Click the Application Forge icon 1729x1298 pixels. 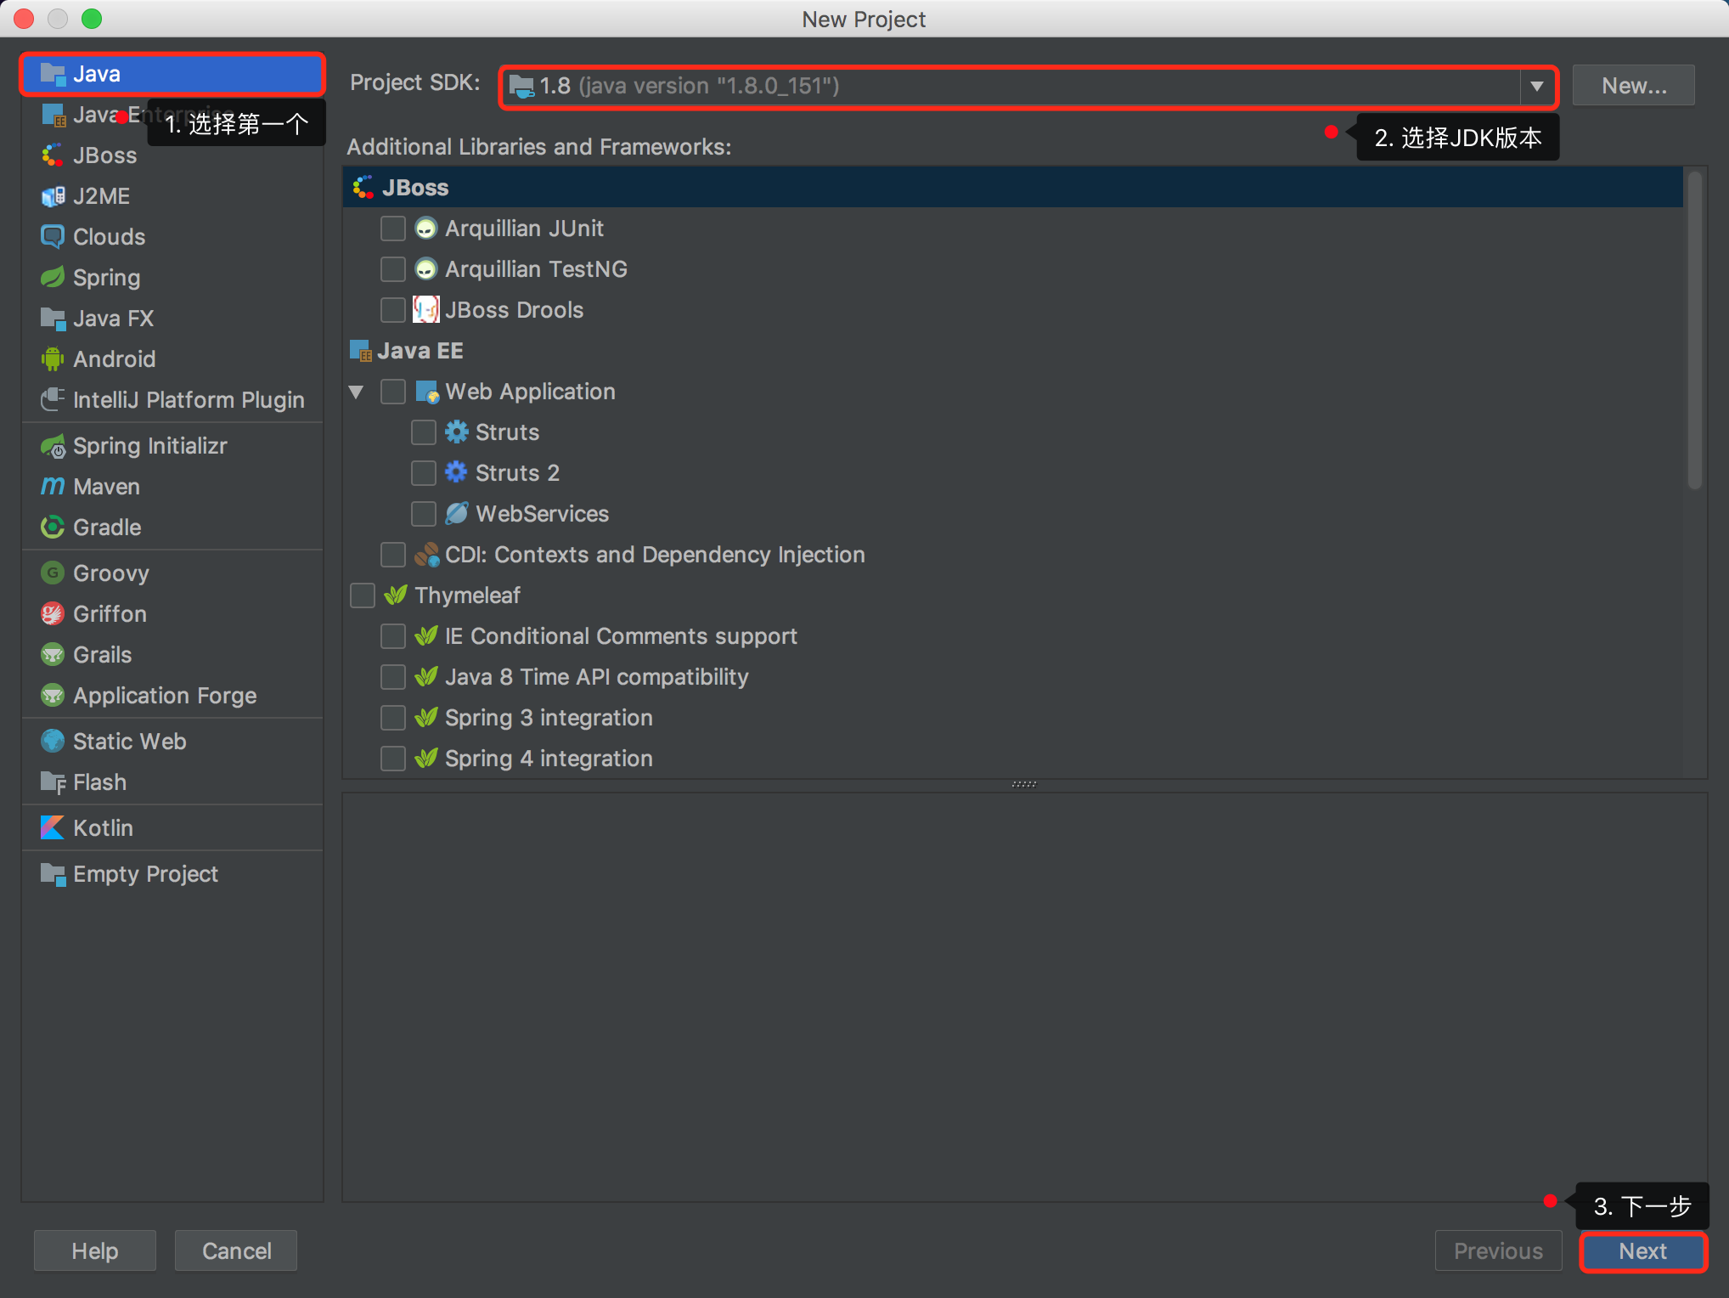pyautogui.click(x=53, y=696)
